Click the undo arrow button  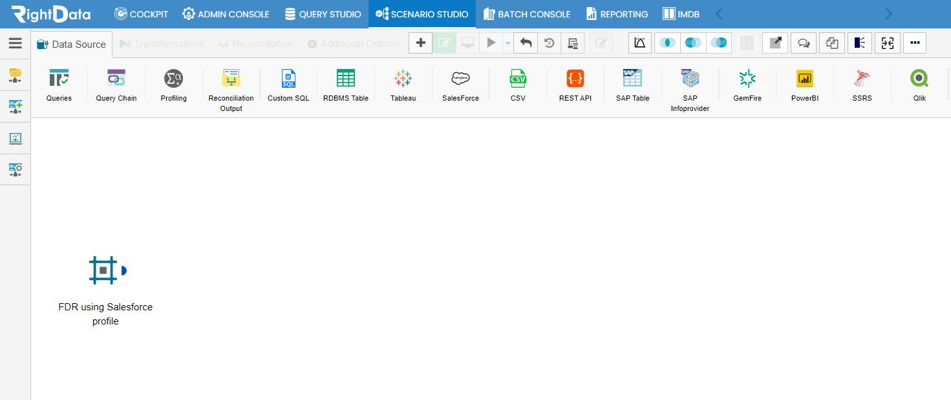tap(526, 43)
